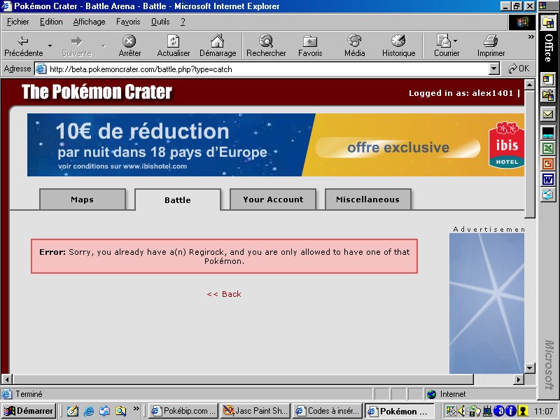Click the Arrêter stop icon
Viewport: 560px width, 420px height.
tap(129, 42)
